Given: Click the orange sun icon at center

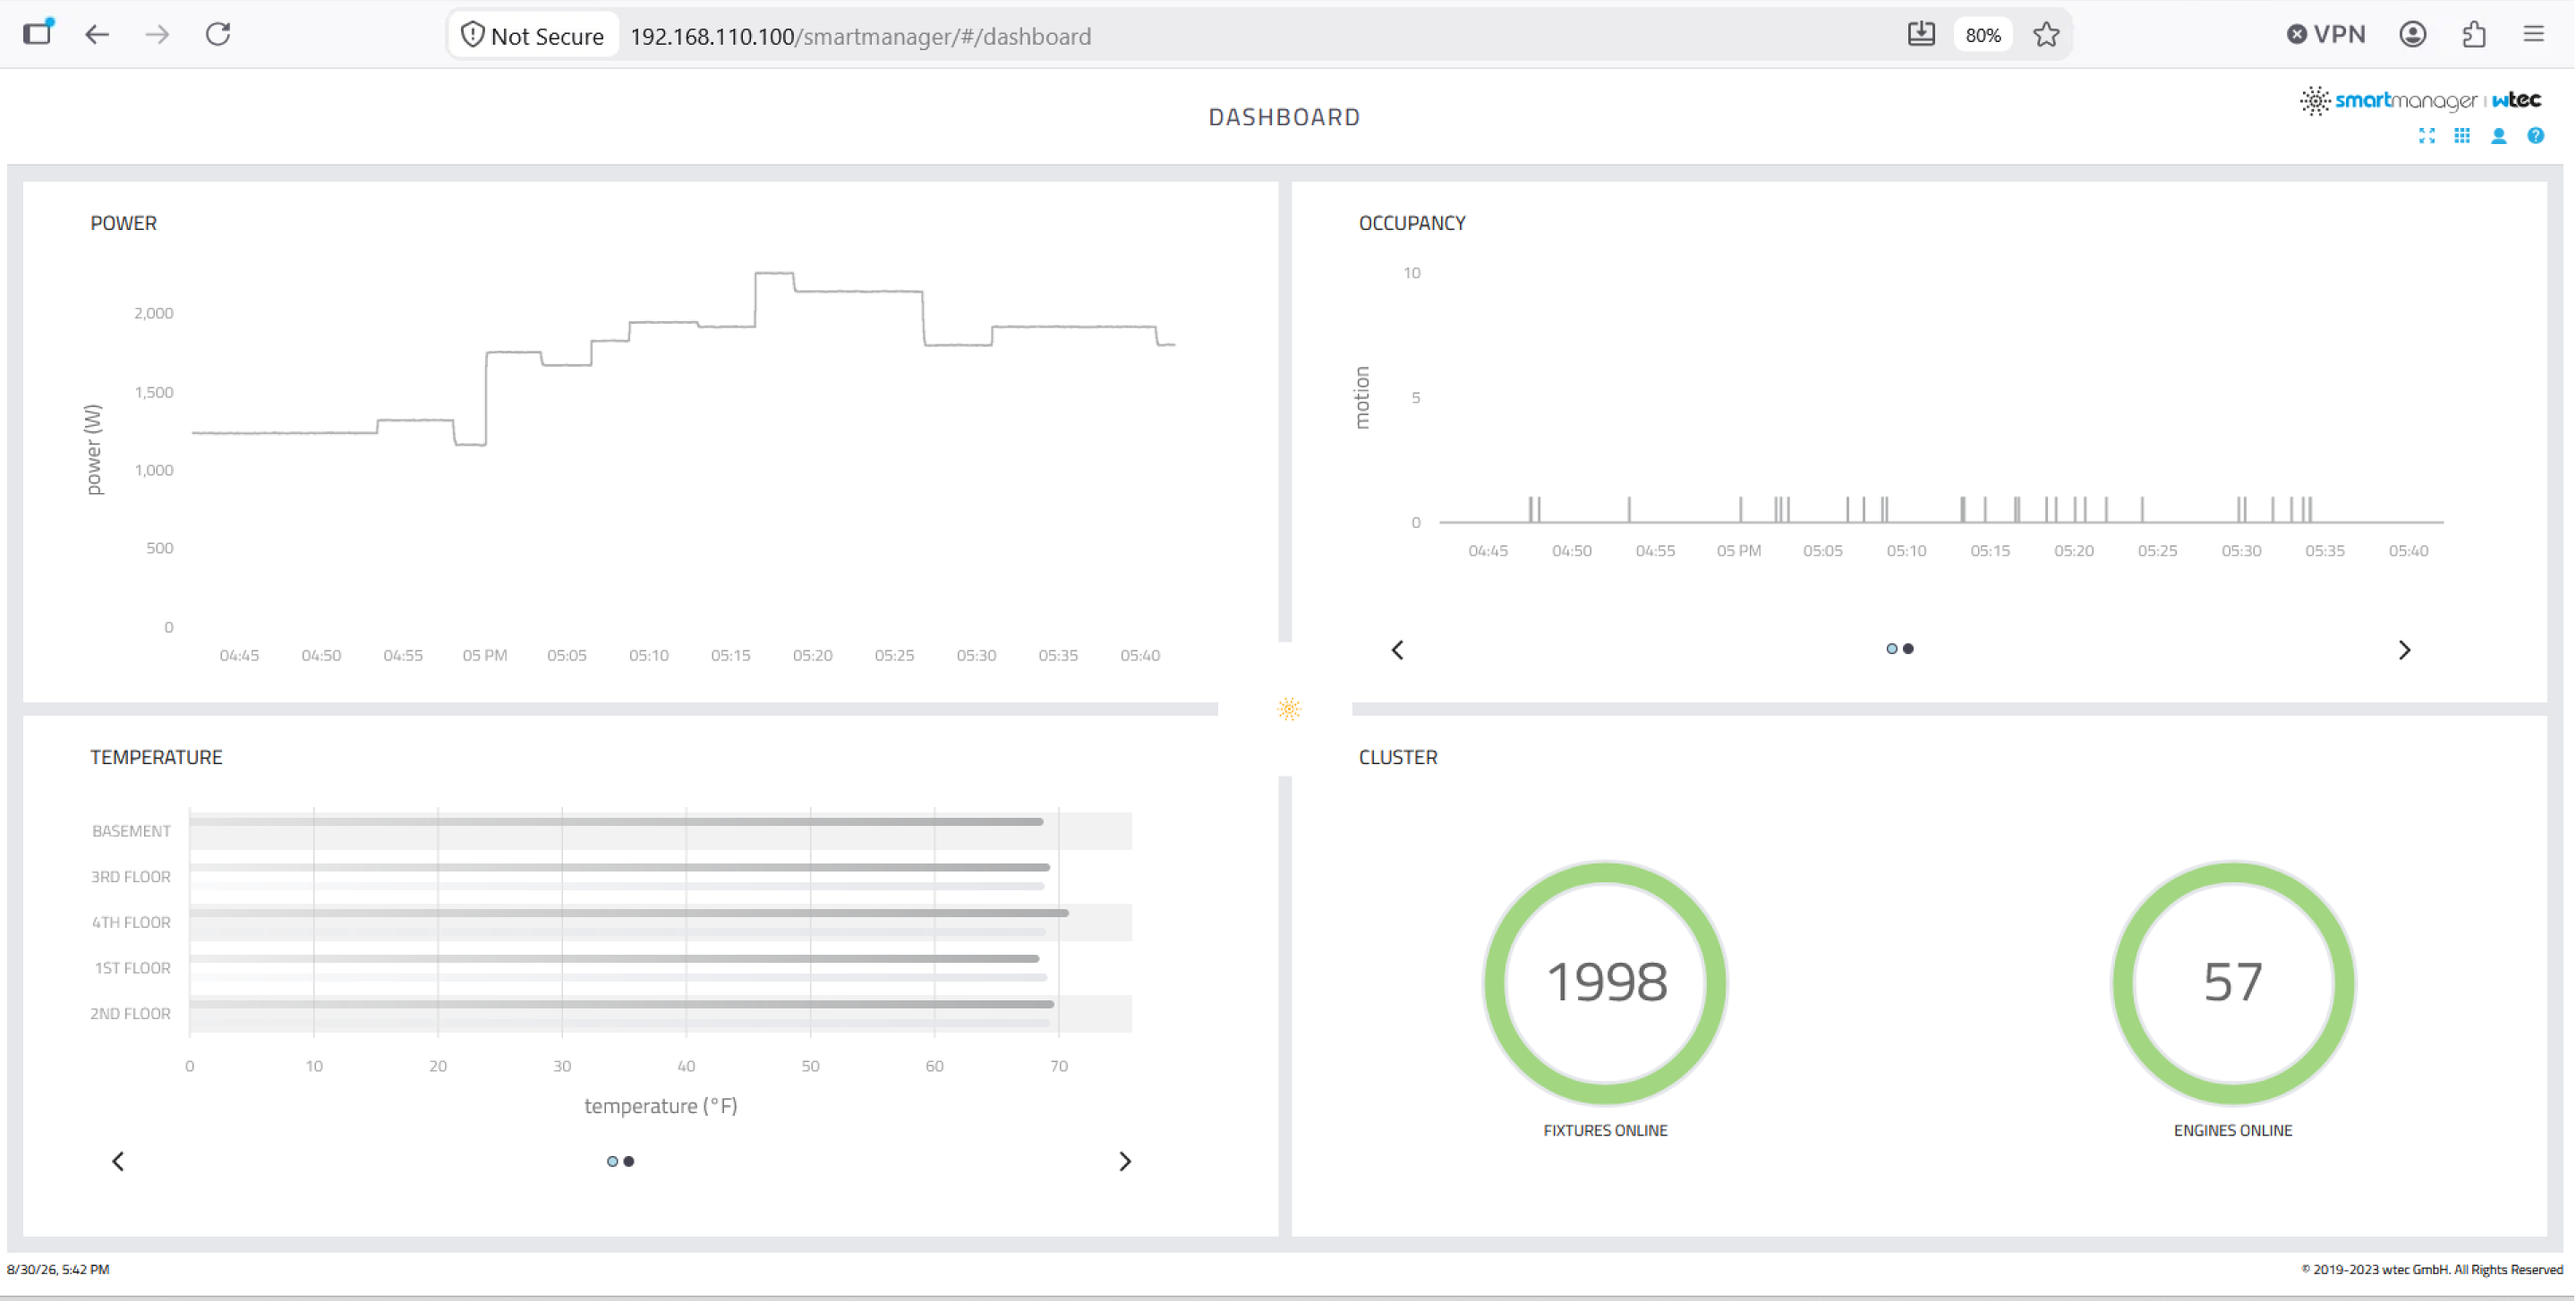Looking at the screenshot, I should (1289, 709).
